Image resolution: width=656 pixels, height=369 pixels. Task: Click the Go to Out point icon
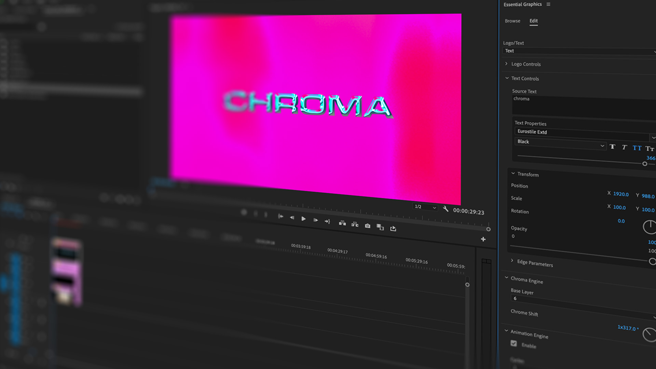coord(327,221)
